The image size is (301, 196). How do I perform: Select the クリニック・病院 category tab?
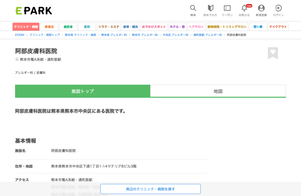pos(26,27)
